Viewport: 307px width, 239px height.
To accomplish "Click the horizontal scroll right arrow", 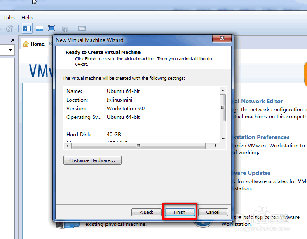I will (x=216, y=146).
